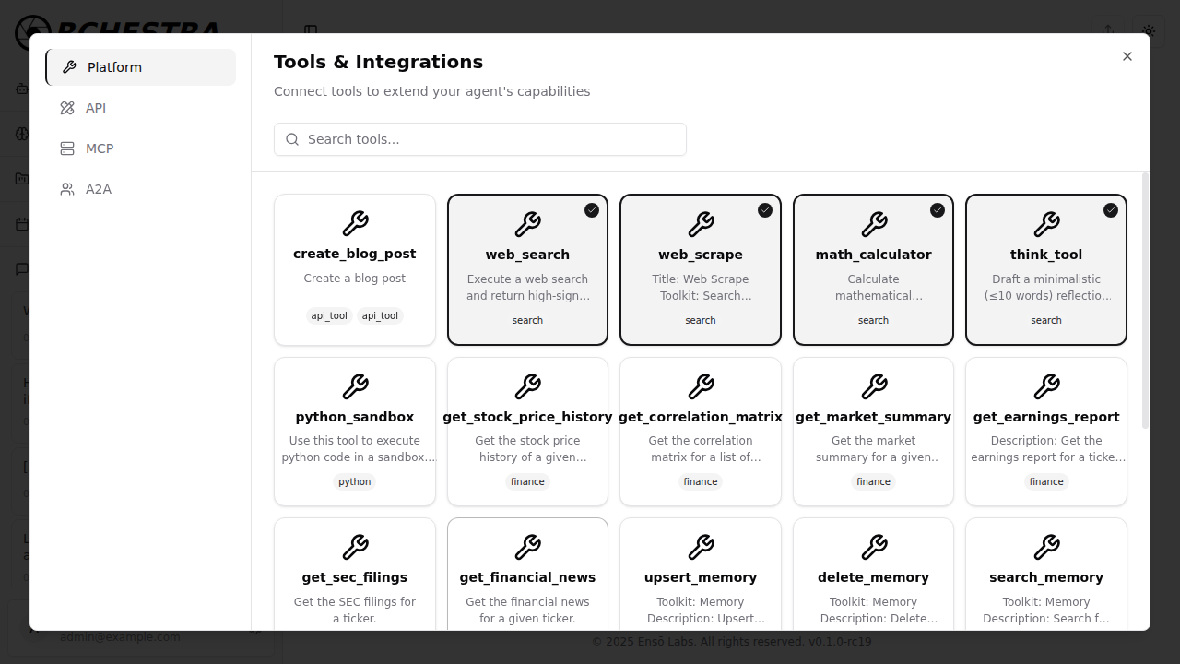Uncheck the web_scrape tool checkmark
Viewport: 1180px width, 664px height.
click(x=765, y=210)
